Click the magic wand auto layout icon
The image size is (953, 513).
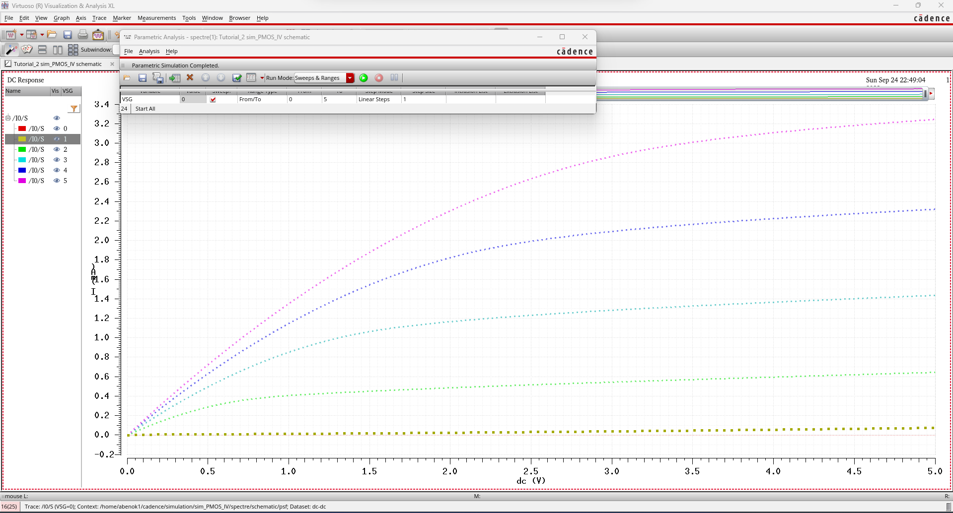[11, 50]
